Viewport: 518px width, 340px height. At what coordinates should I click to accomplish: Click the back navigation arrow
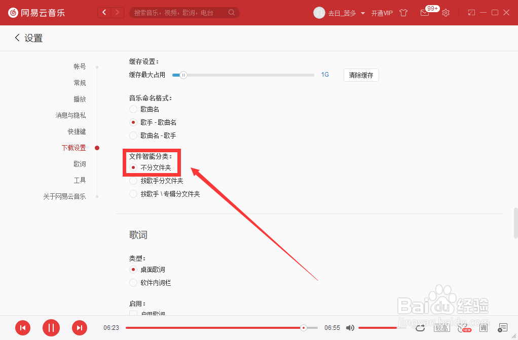17,38
